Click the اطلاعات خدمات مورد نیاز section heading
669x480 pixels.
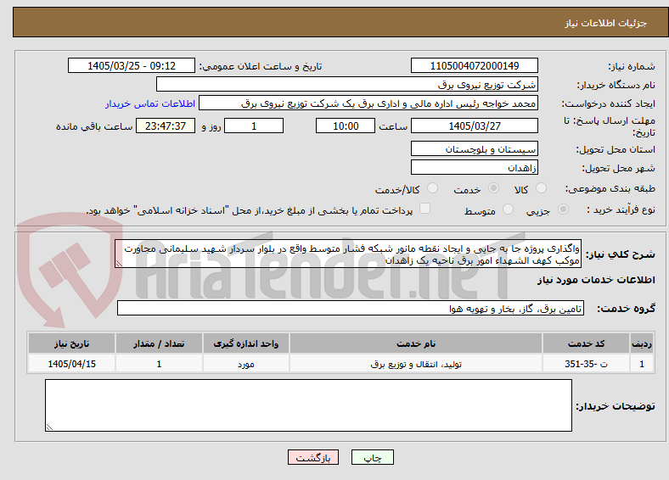coord(596,280)
